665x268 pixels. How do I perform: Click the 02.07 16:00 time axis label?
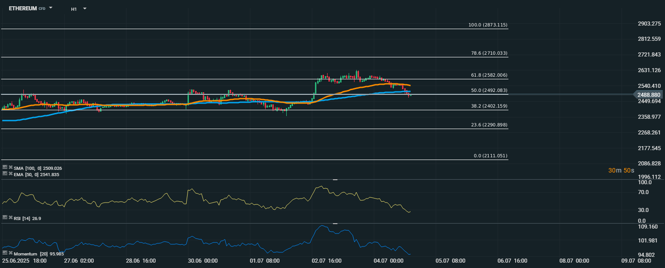(328, 260)
